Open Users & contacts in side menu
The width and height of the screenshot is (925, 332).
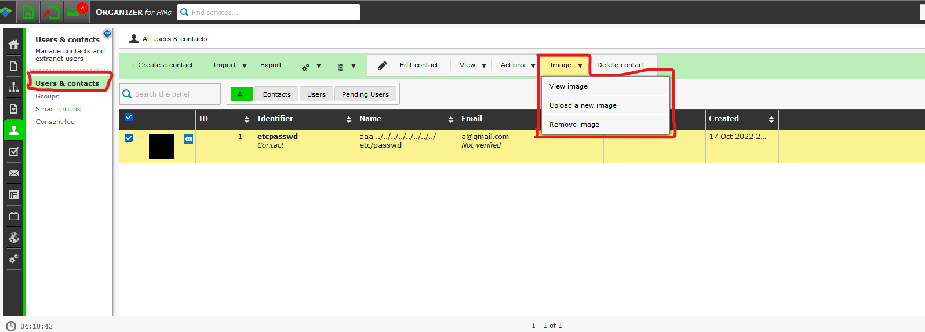click(67, 83)
